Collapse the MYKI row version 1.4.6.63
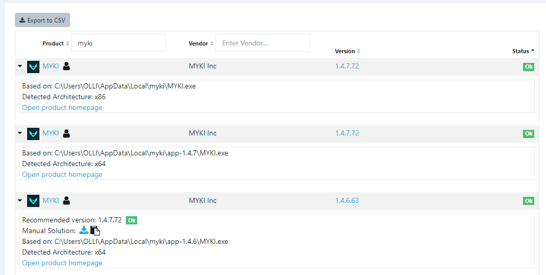The width and height of the screenshot is (546, 275). click(x=20, y=200)
